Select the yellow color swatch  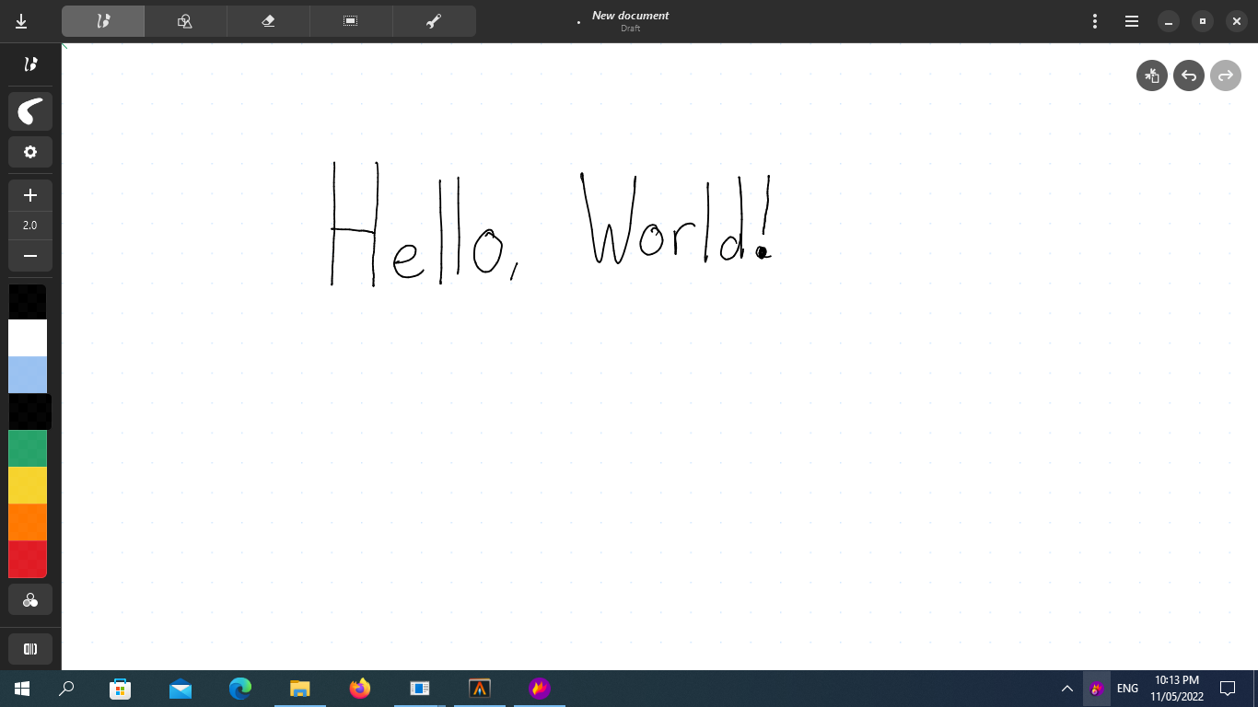[x=28, y=485]
